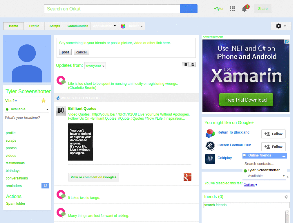
Task: Click the What's Hot flame icon
Action: pos(58,98)
